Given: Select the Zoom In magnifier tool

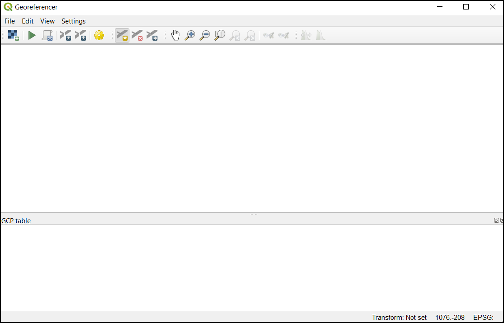Looking at the screenshot, I should [x=190, y=35].
